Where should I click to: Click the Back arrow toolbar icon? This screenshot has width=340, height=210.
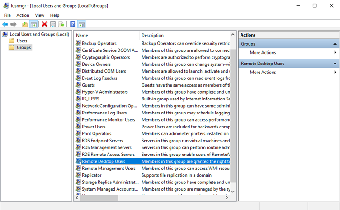pos(5,24)
